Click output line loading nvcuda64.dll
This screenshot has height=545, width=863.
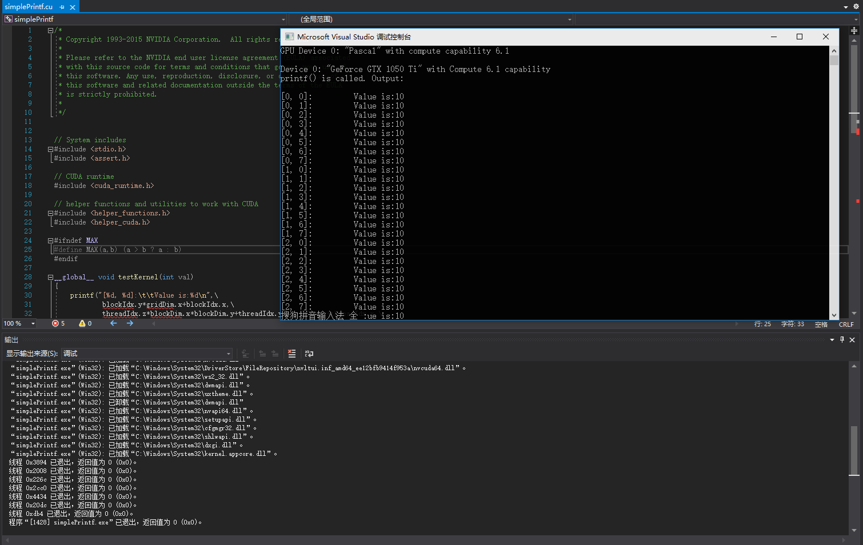coord(238,368)
